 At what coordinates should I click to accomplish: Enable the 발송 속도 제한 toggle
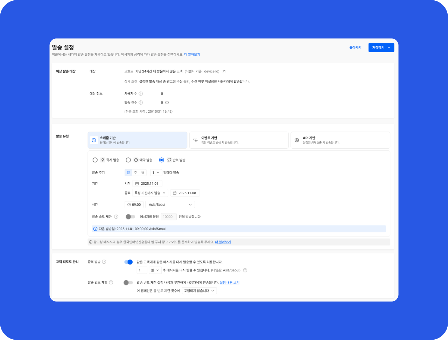(130, 217)
